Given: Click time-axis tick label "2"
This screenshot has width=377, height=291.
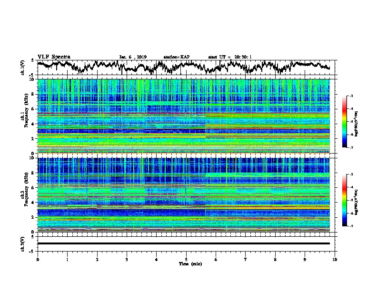Looking at the screenshot, I should click(97, 260).
